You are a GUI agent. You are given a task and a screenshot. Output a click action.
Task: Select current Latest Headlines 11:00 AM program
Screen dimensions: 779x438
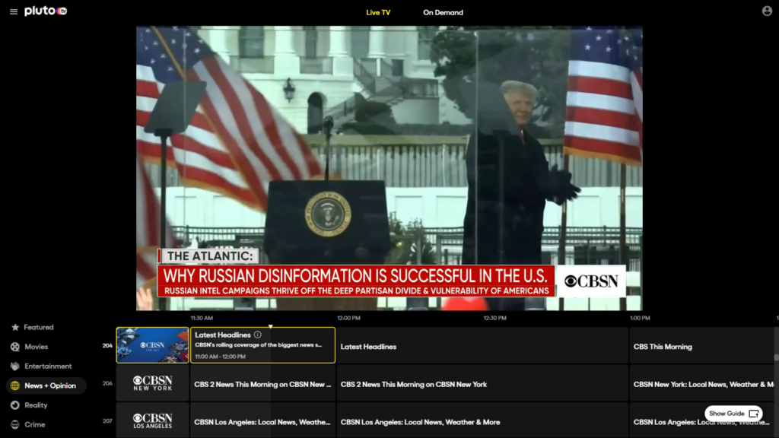(262, 345)
